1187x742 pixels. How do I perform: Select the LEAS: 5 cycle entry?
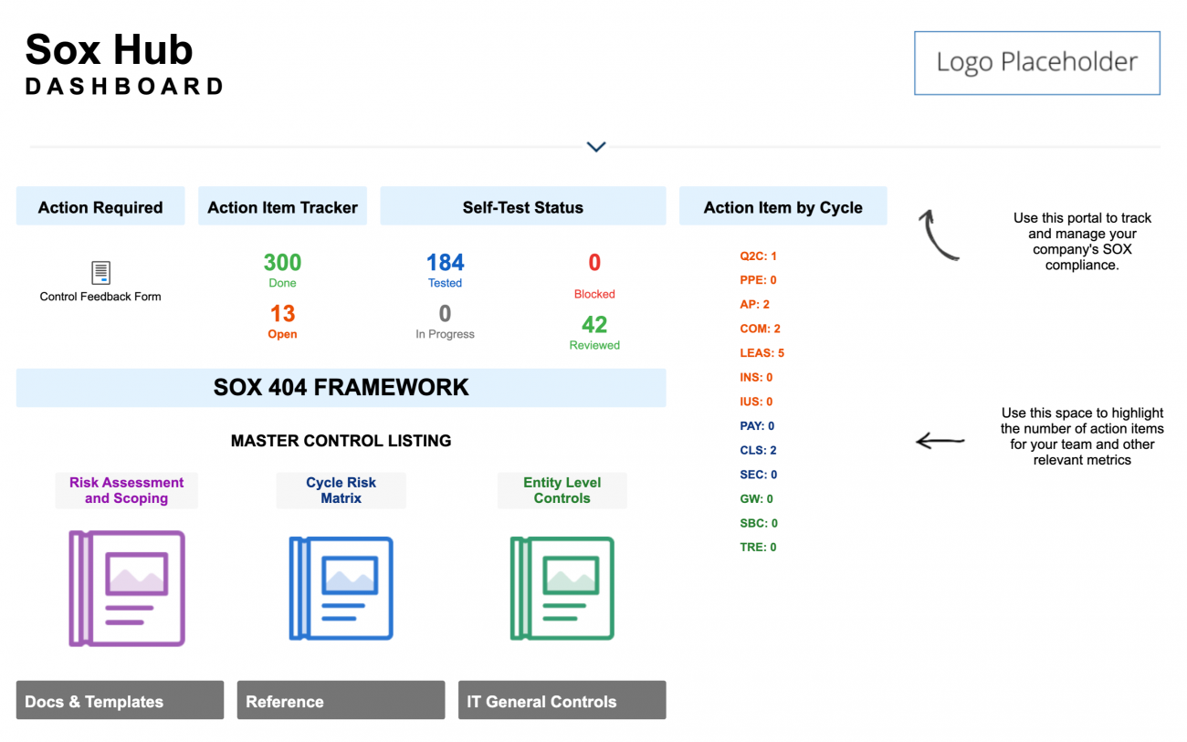pos(762,352)
